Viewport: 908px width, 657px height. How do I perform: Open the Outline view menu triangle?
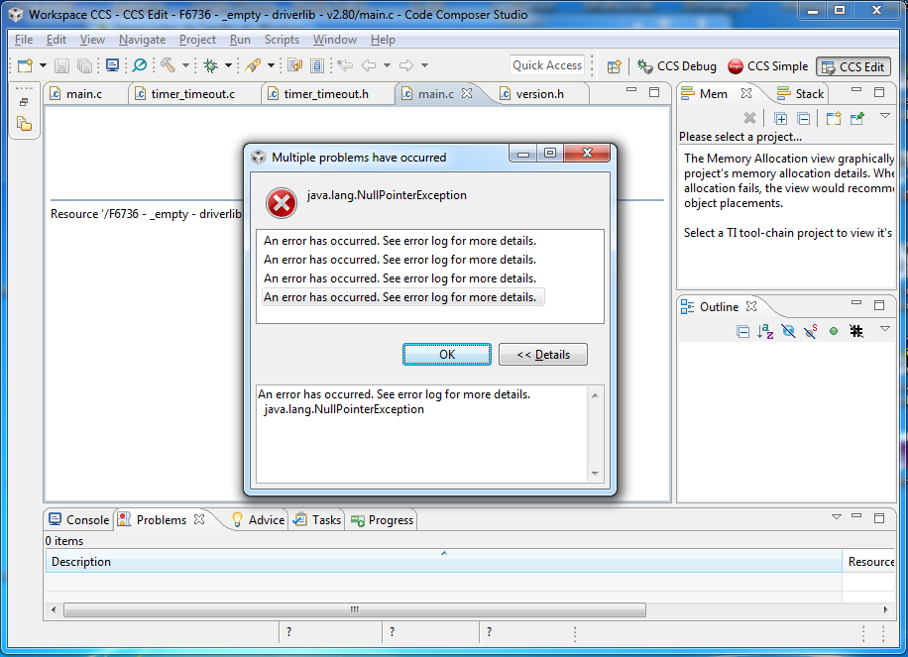coord(885,329)
